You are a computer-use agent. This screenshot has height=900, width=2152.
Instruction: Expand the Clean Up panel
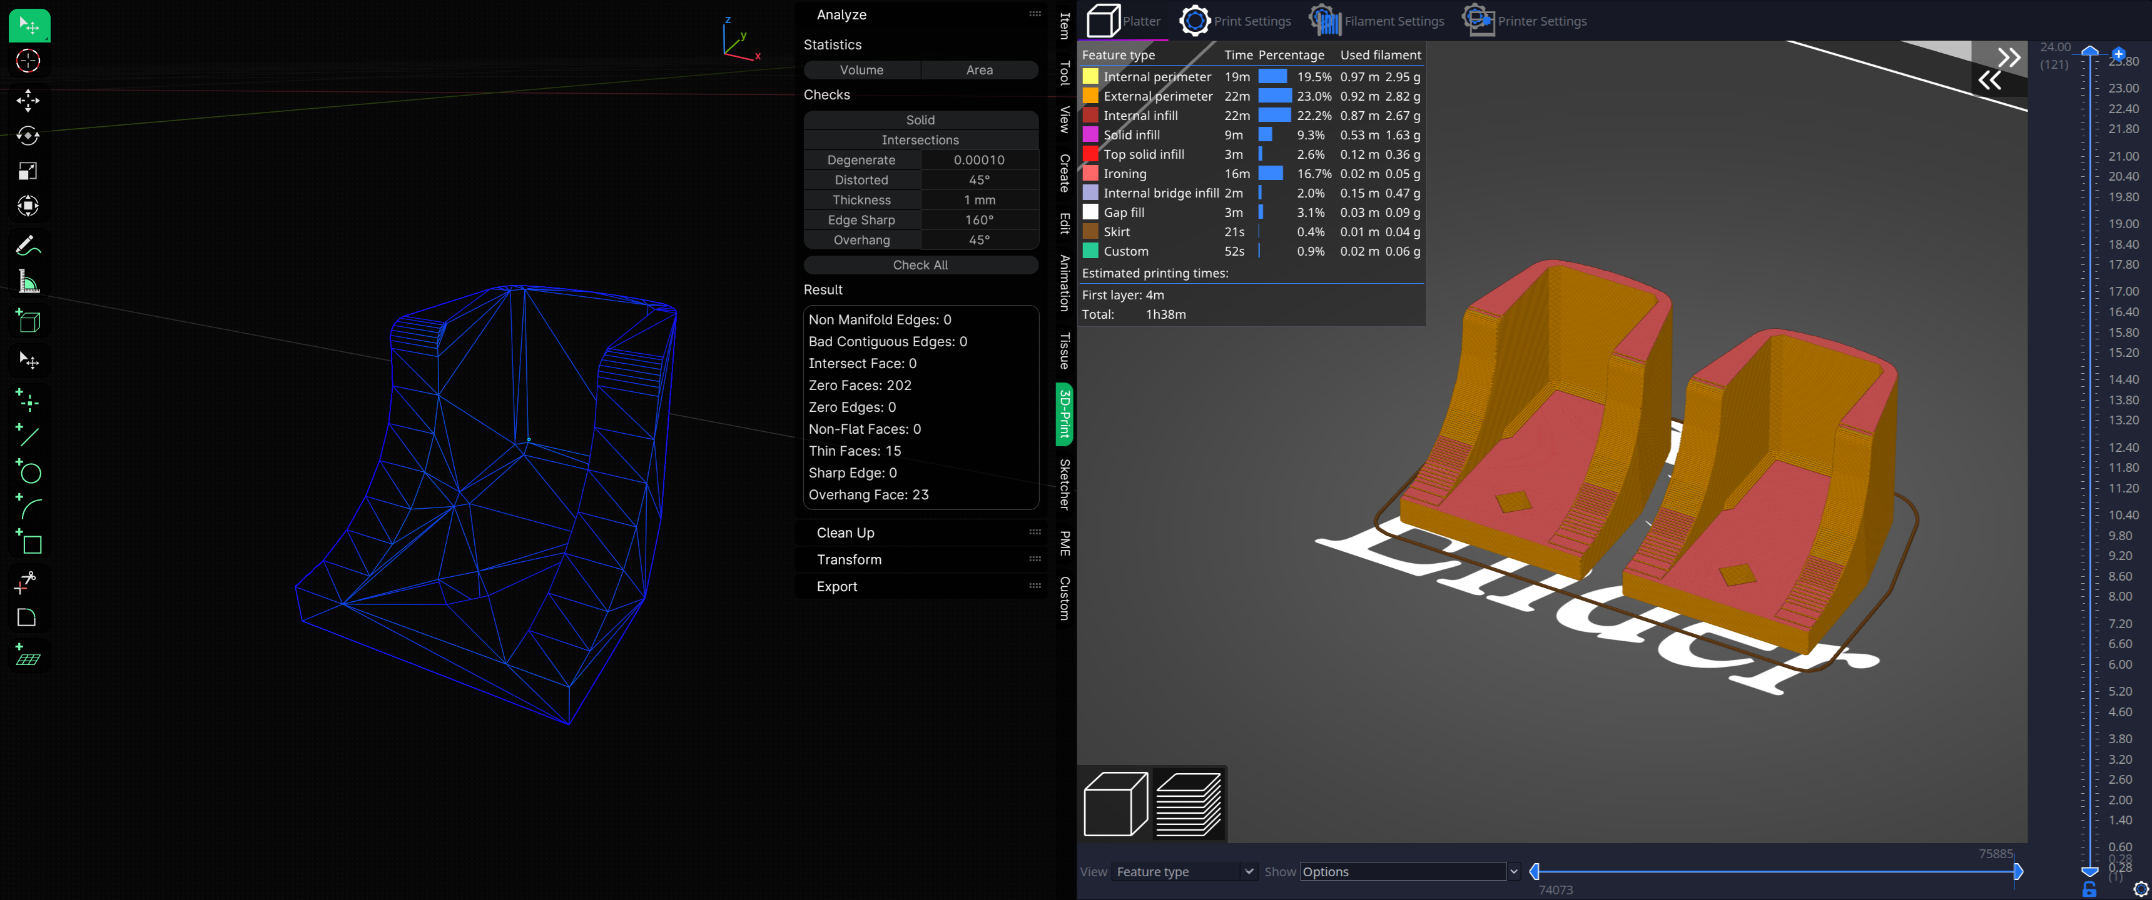(x=845, y=532)
